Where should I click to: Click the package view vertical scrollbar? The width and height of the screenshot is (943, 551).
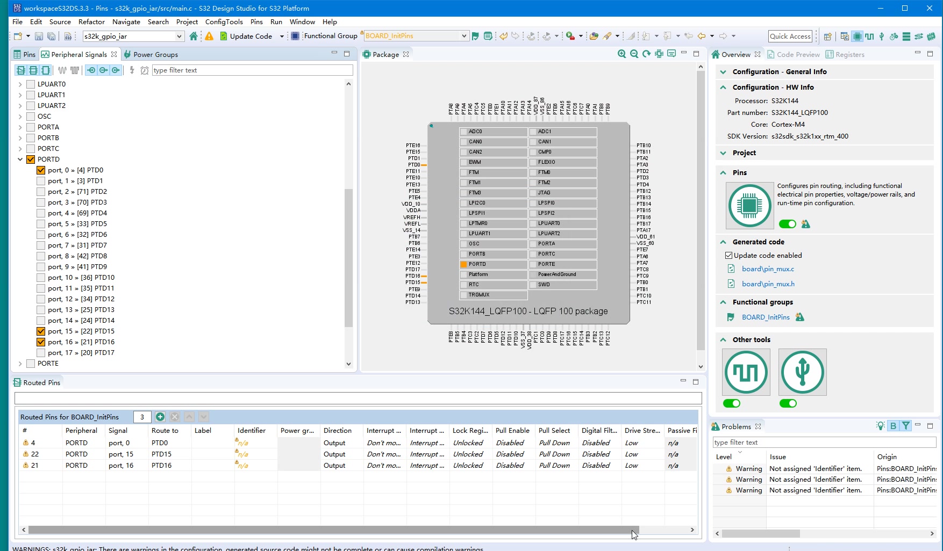[701, 209]
